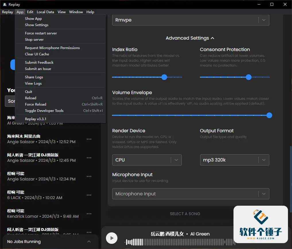Image resolution: width=292 pixels, height=249 pixels.
Task: Open the Help menu
Action: [90, 12]
